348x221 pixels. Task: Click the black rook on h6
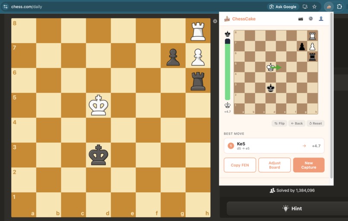198,81
